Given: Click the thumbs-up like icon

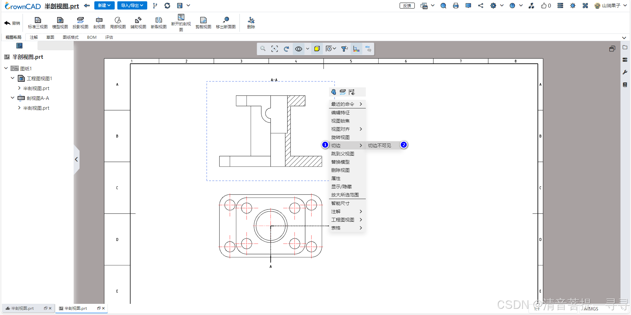Looking at the screenshot, I should coord(544,6).
